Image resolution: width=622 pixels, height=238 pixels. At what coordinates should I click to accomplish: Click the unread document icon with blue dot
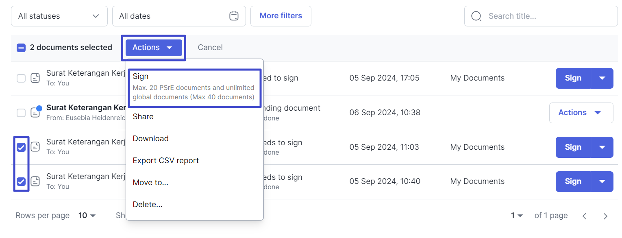(36, 112)
